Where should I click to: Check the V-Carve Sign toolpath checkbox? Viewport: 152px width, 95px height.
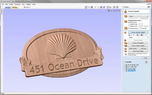(x=125, y=69)
